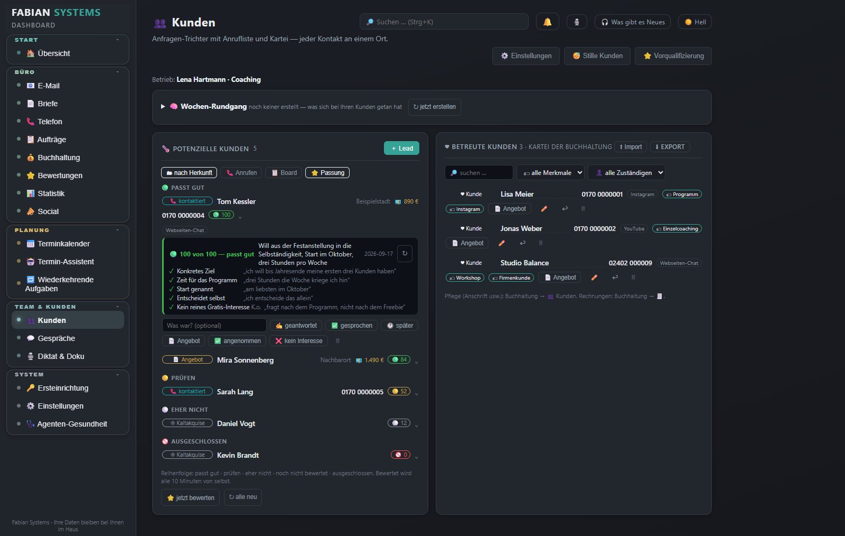Toggle the Passung filter chip
The height and width of the screenshot is (536, 845).
pos(327,173)
